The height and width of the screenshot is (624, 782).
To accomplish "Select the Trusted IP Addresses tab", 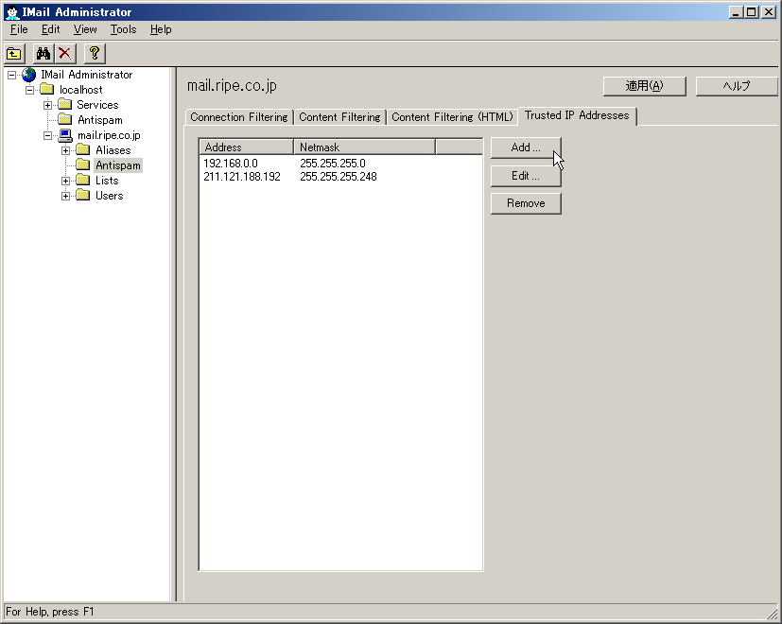I will [x=577, y=115].
